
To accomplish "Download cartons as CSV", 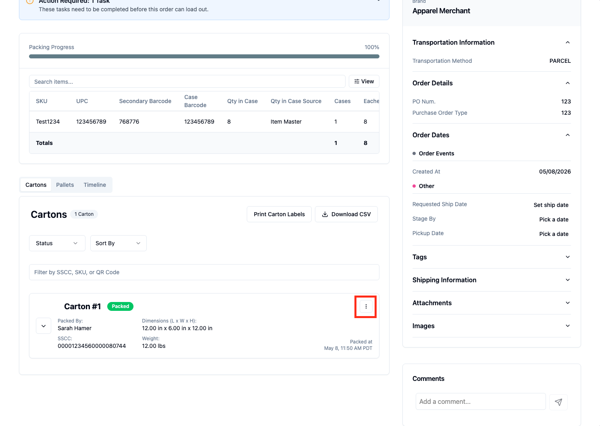I will click(346, 214).
